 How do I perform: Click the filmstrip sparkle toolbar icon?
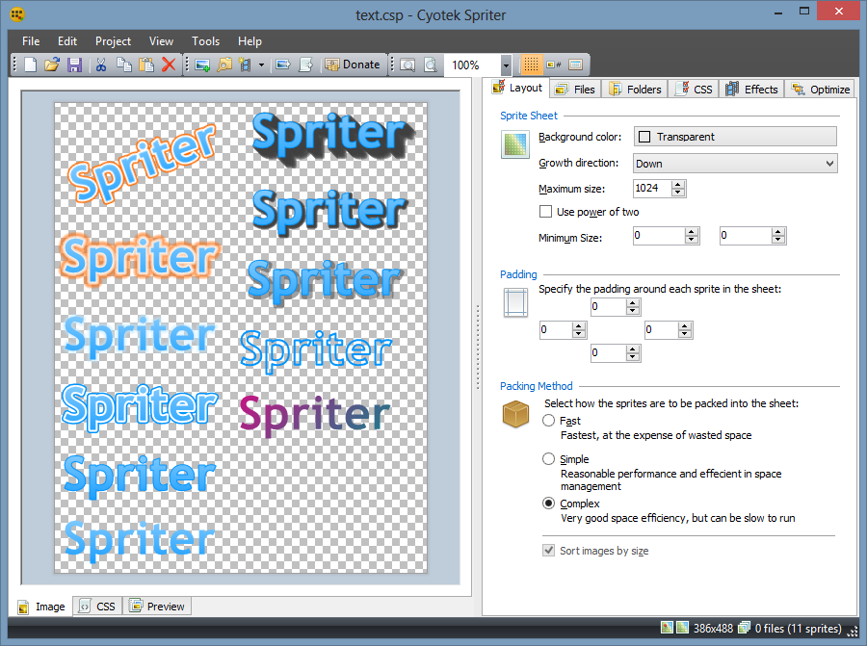(245, 65)
